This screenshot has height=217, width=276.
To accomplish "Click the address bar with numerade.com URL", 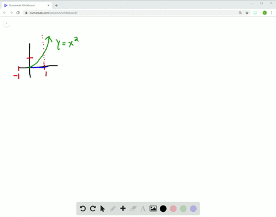I will pos(137,13).
